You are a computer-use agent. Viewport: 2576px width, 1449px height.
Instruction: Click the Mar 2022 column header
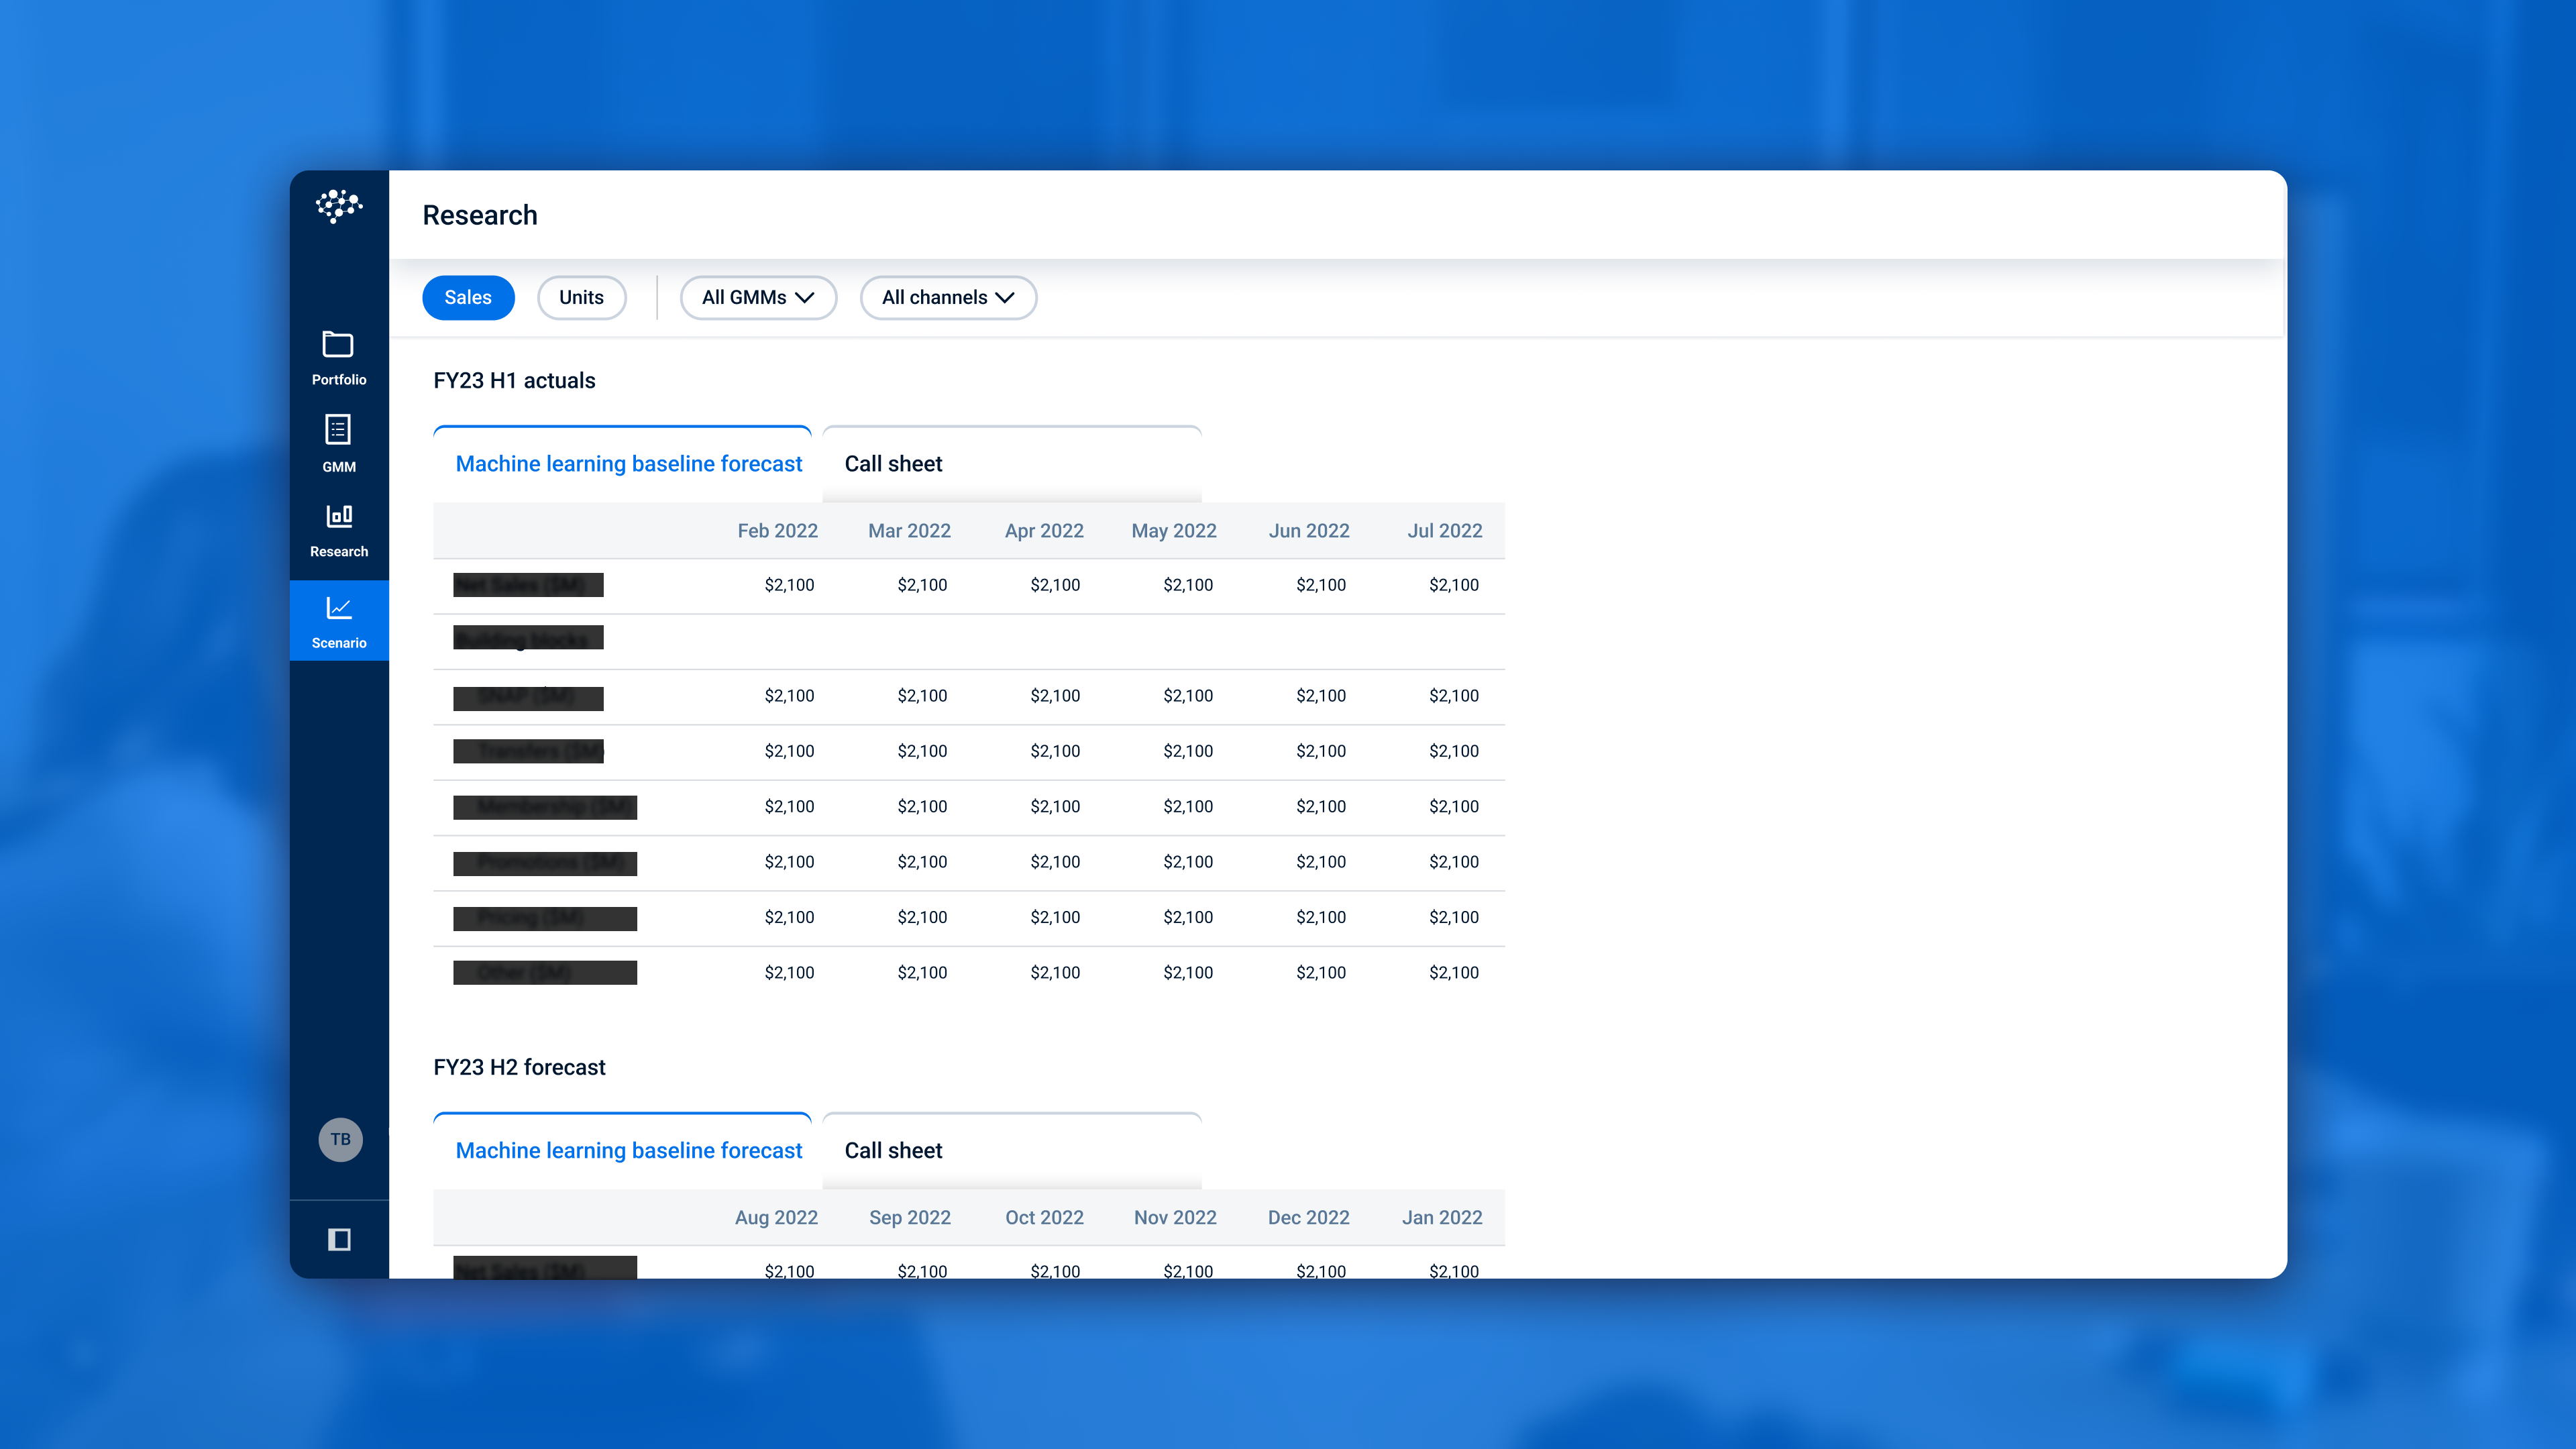pos(909,531)
